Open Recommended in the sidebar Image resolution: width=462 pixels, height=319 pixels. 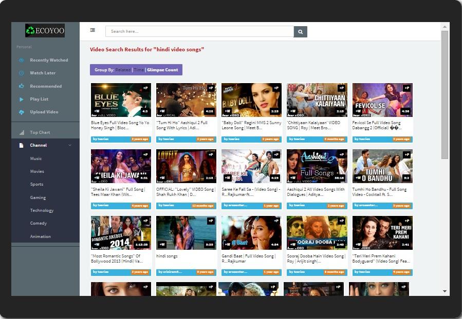point(46,86)
